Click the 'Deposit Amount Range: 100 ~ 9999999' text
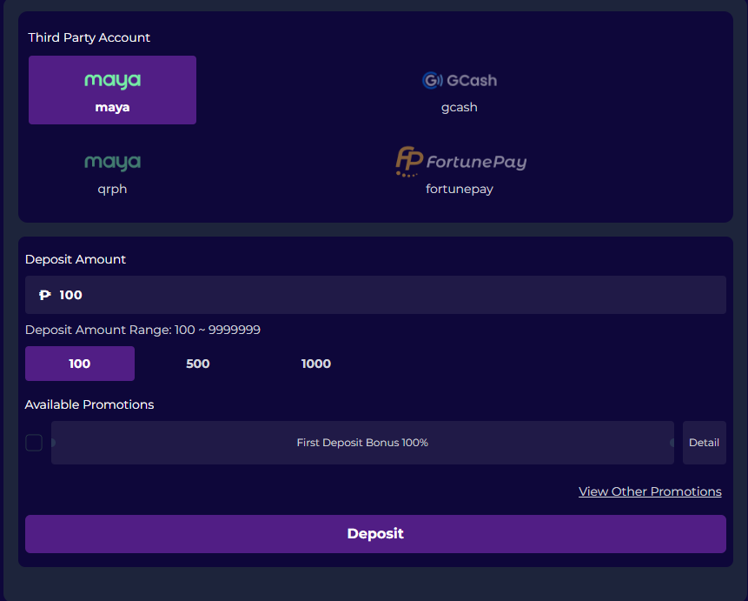Viewport: 748px width, 601px height. (x=142, y=330)
